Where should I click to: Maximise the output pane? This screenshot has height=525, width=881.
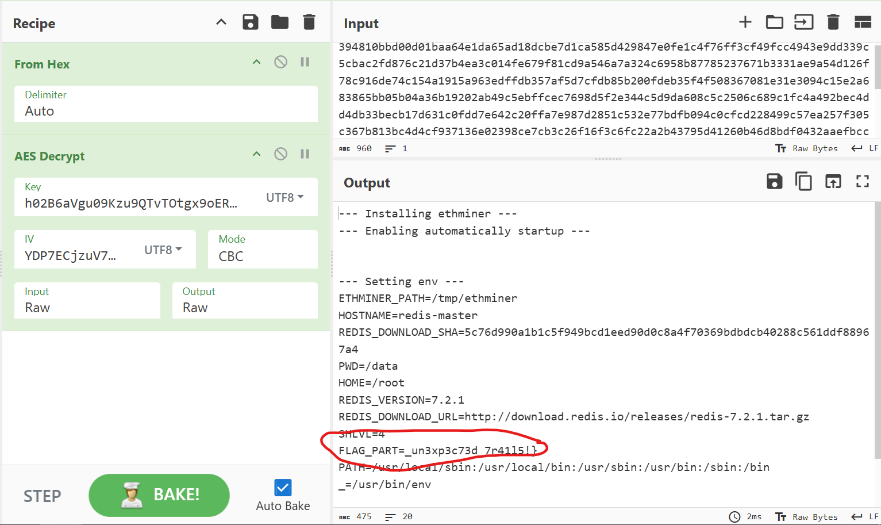(863, 182)
